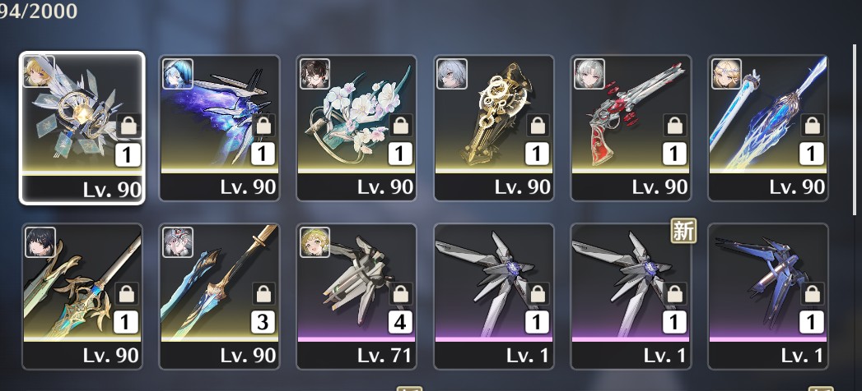Click the lock icon on flower weapon
The height and width of the screenshot is (391, 862).
point(400,126)
